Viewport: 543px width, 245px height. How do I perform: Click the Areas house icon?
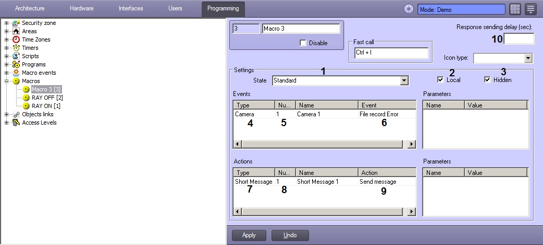[x=16, y=31]
